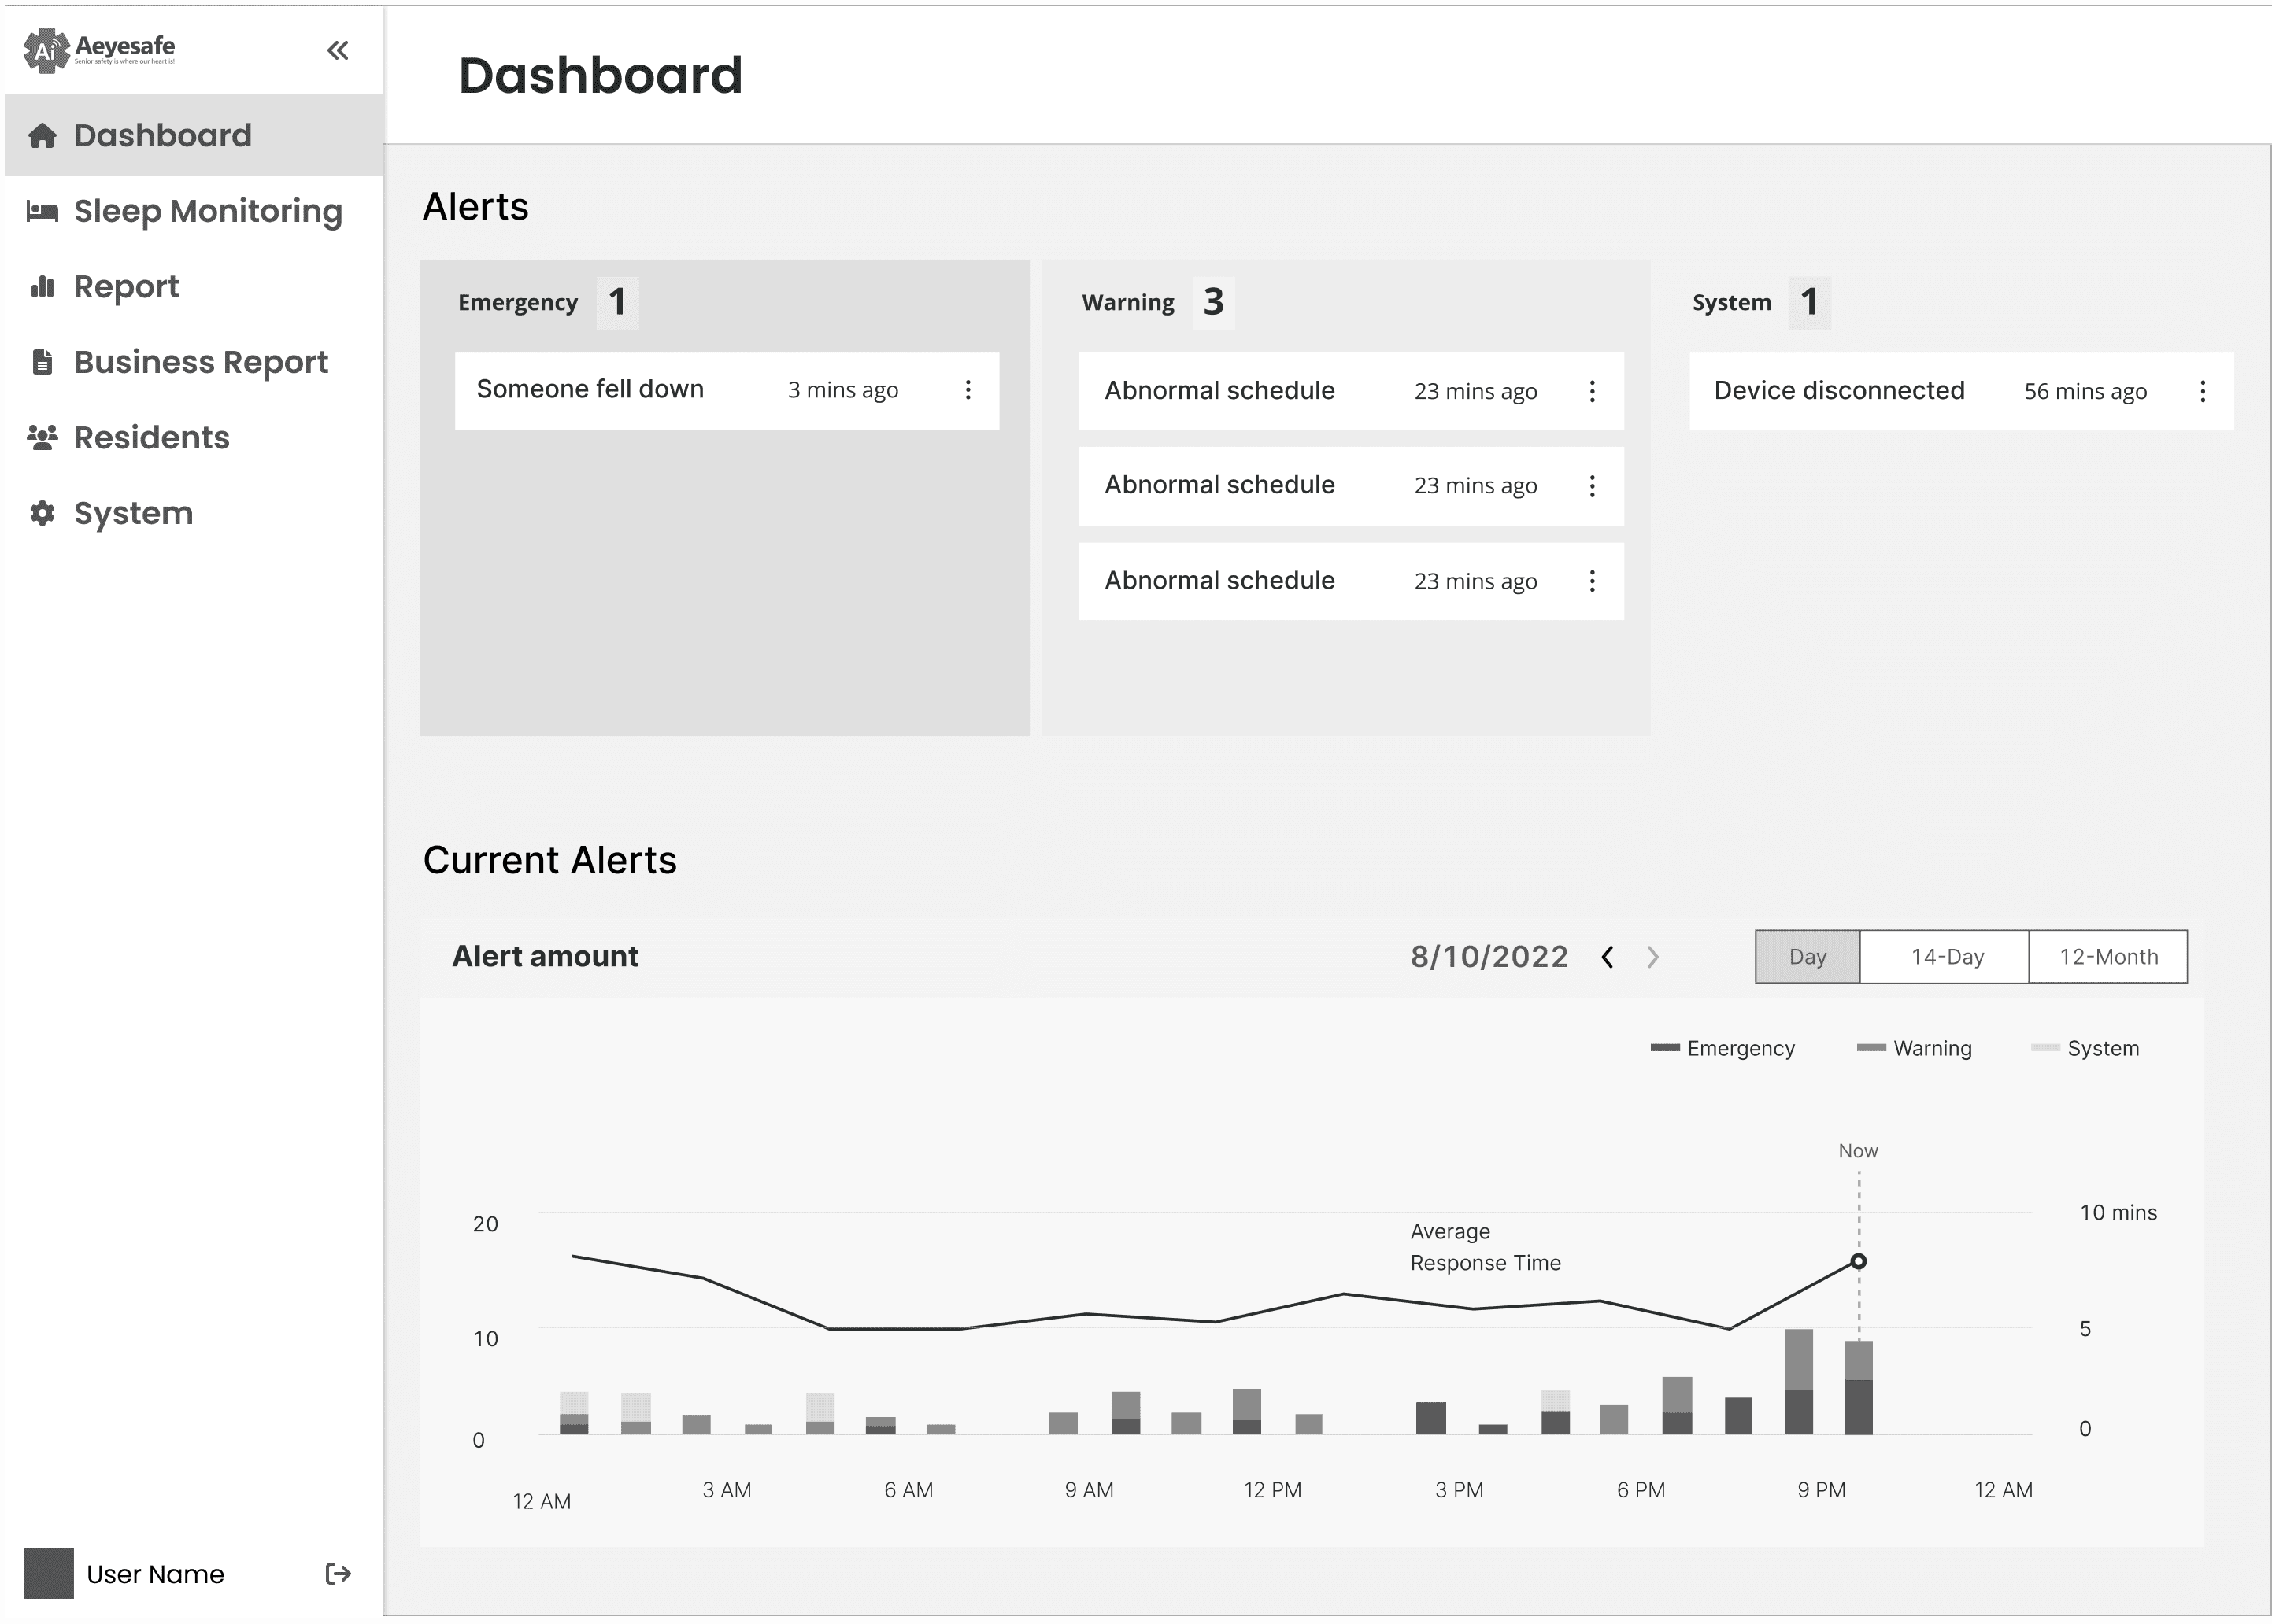The width and height of the screenshot is (2272, 1624).
Task: Click '56 mins ago' timestamp
Action: (2085, 391)
